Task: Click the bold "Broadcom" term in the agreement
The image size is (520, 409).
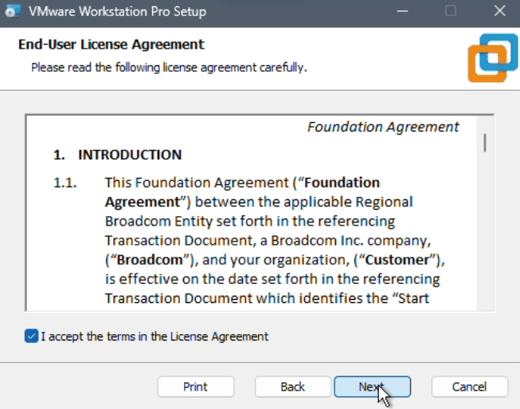Action: pyautogui.click(x=150, y=260)
